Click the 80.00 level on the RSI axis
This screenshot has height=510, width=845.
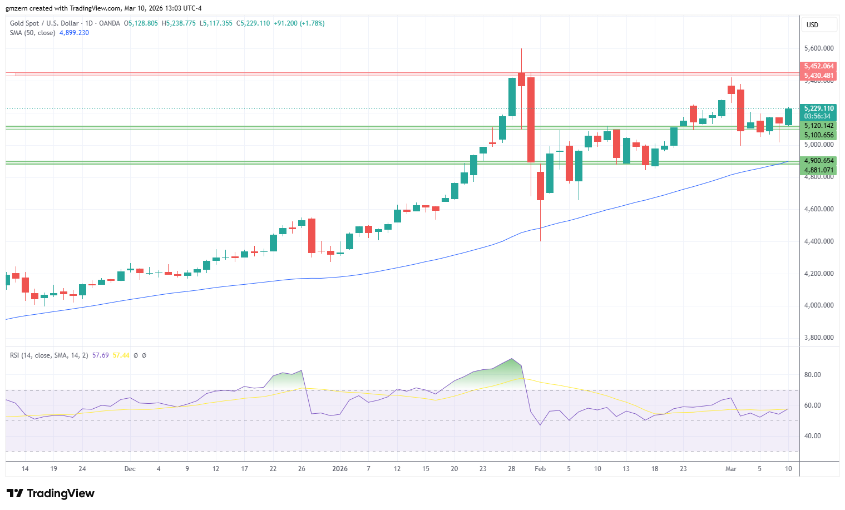[813, 375]
